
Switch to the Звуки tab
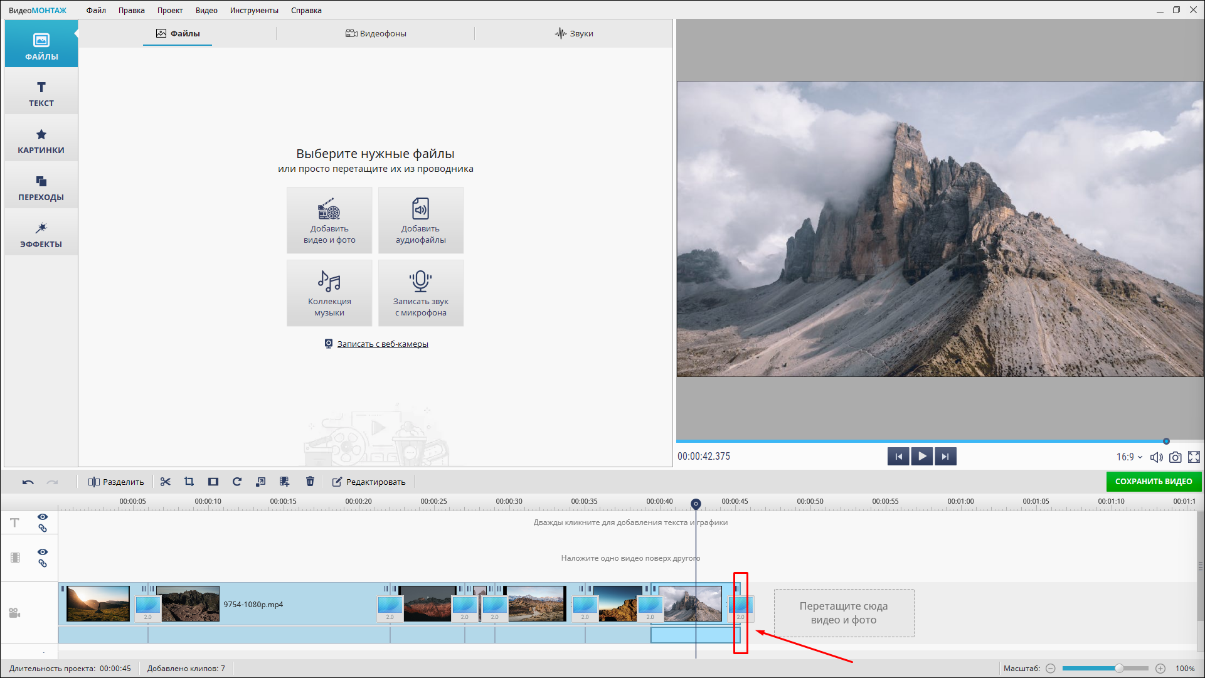tap(574, 33)
